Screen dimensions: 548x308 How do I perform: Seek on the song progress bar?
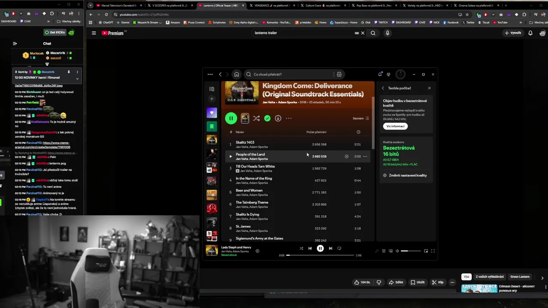(x=320, y=255)
